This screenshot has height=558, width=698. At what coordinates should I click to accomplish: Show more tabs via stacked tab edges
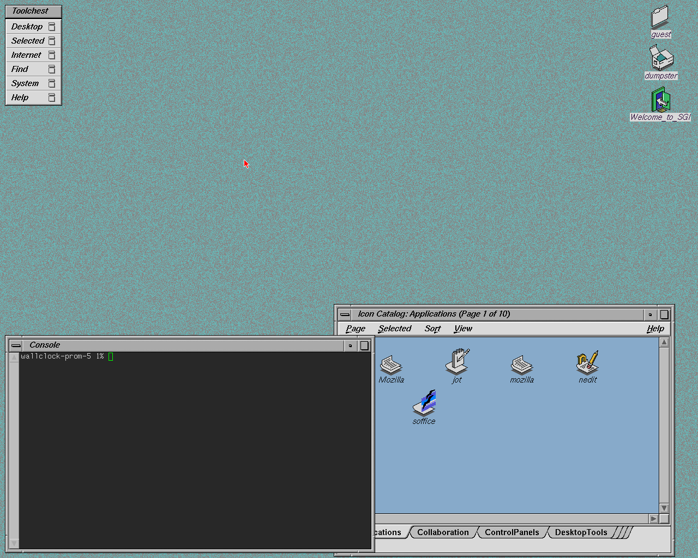coord(623,532)
